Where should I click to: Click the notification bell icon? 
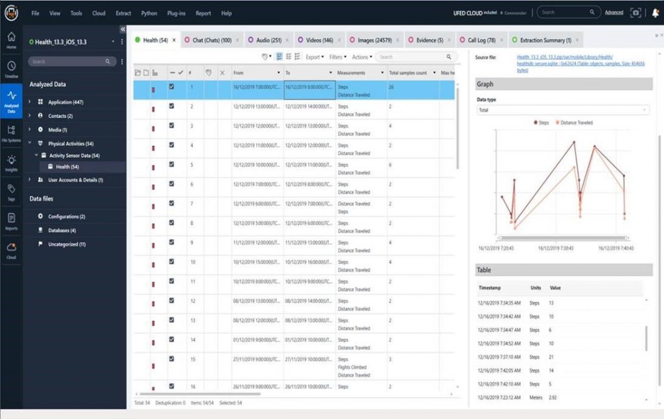tap(655, 13)
